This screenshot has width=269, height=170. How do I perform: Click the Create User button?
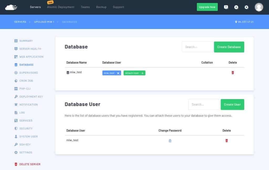click(232, 105)
